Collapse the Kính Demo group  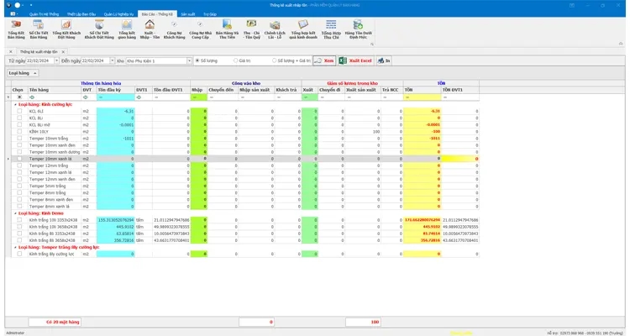tap(15, 213)
